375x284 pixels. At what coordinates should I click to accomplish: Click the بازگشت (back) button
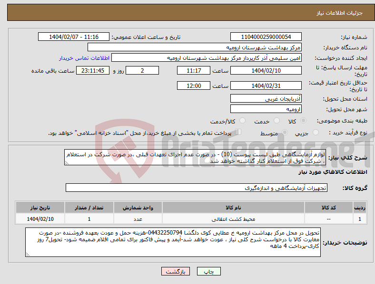pyautogui.click(x=176, y=271)
